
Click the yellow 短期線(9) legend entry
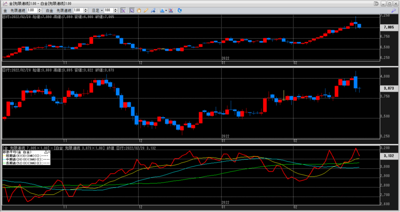[x=23, y=155]
